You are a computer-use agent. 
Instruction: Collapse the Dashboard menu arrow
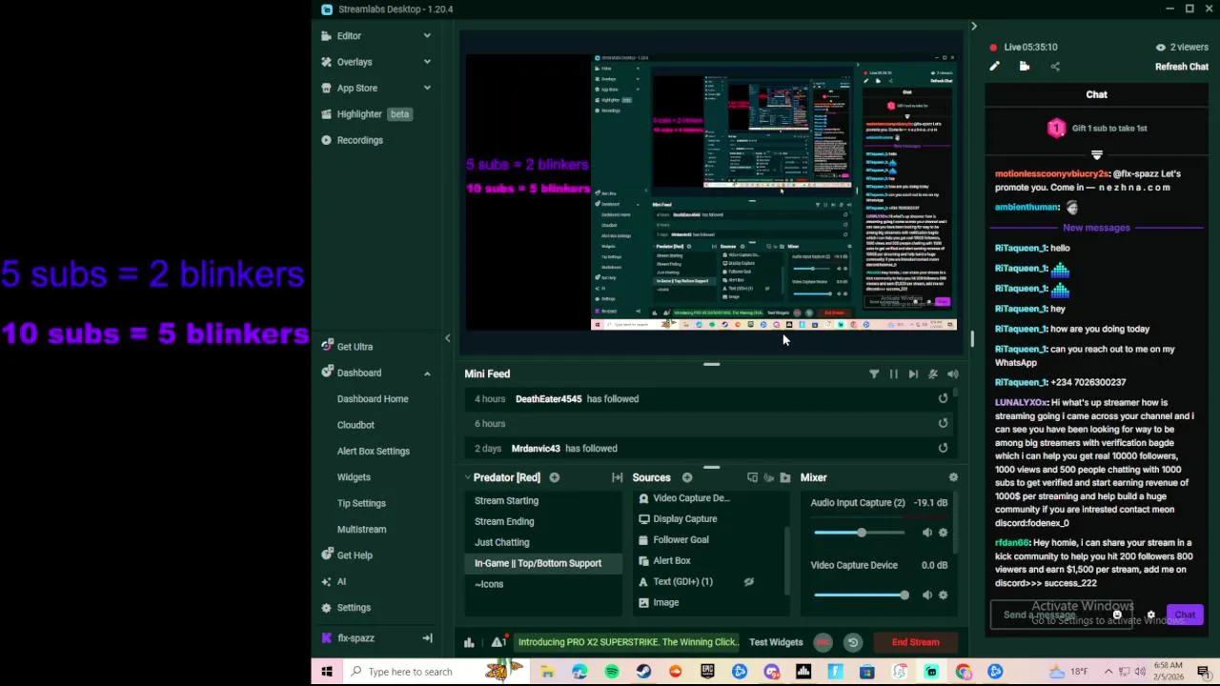tap(427, 373)
